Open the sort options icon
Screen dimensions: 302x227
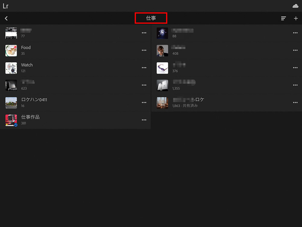coord(283,18)
